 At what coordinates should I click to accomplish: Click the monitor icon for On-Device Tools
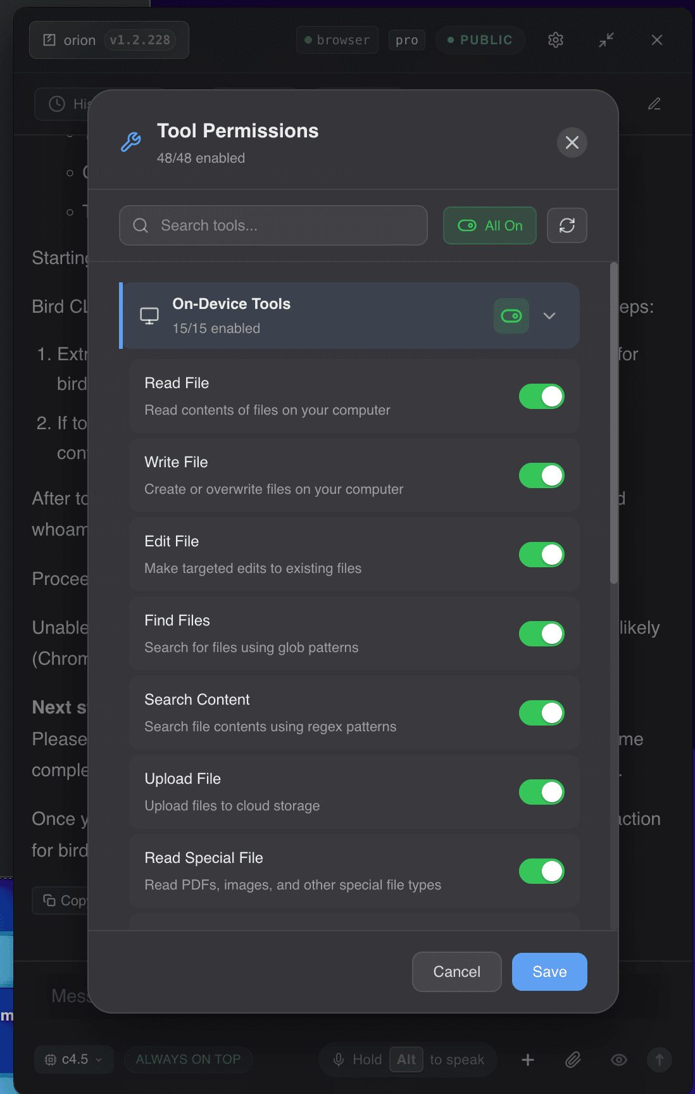149,315
